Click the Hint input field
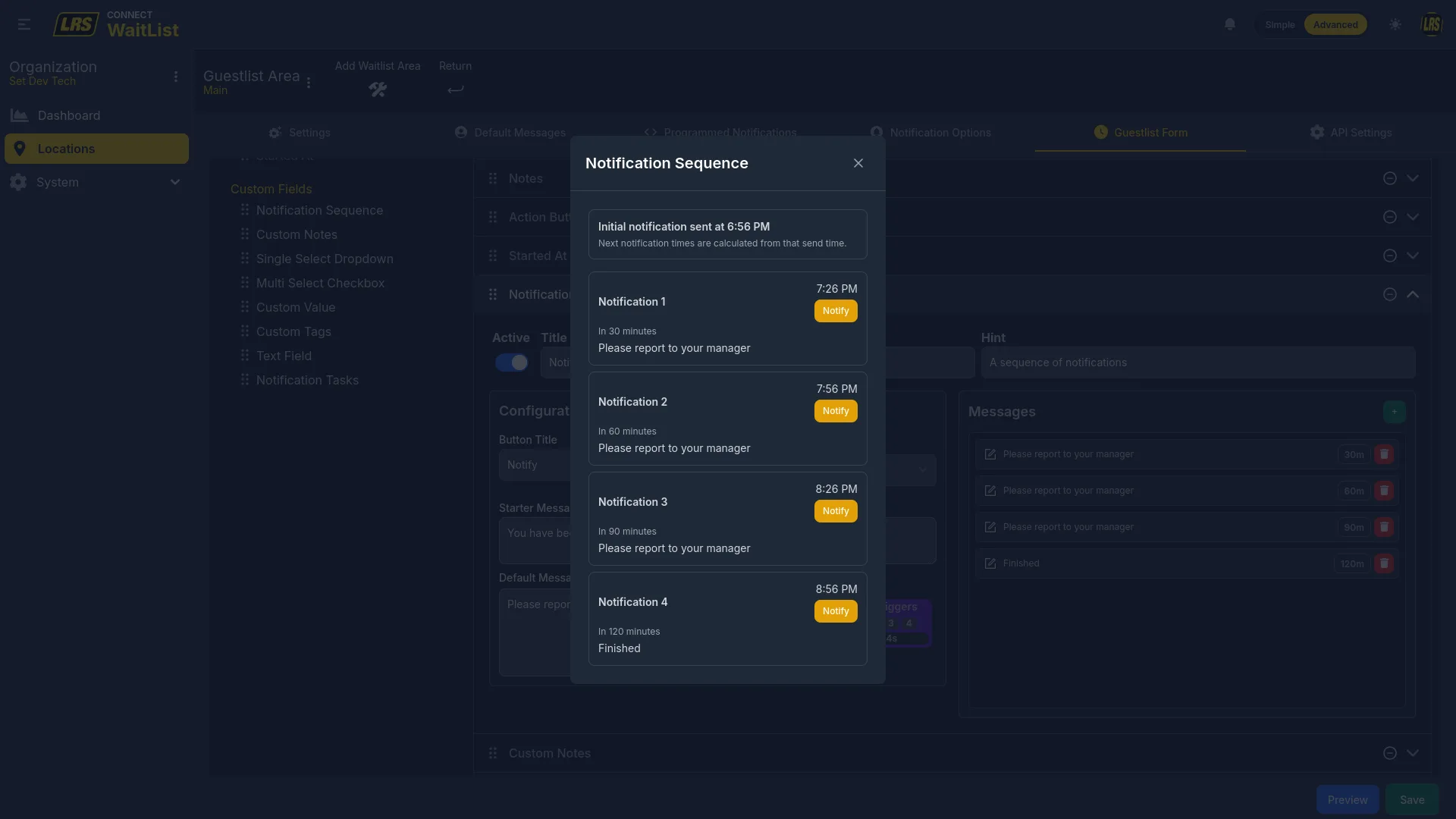Screen dimensions: 1456x819 [1198, 362]
